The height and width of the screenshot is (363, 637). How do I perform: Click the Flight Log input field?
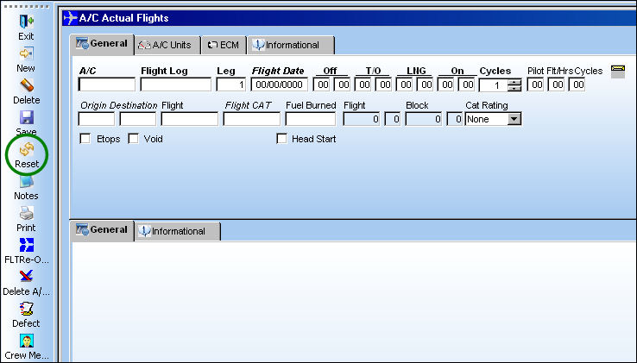tap(175, 84)
